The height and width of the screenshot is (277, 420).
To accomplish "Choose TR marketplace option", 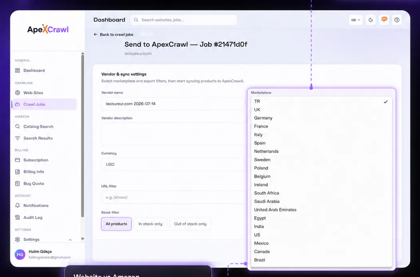I will coord(321,101).
